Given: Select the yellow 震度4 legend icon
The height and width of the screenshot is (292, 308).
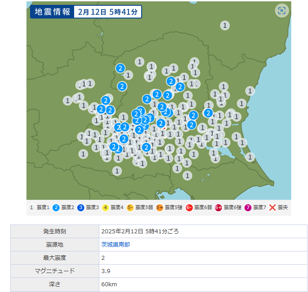Looking at the screenshot, I should [x=105, y=207].
